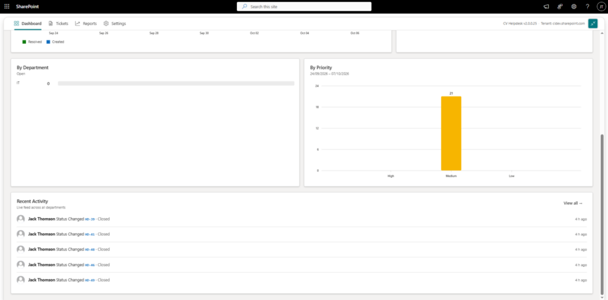The height and width of the screenshot is (300, 608).
Task: Click the Sep 24 axis date
Action: point(53,33)
